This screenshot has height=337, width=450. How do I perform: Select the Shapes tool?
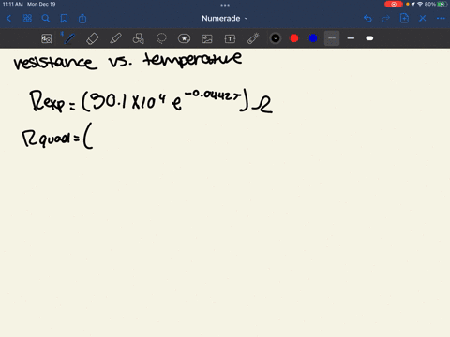139,38
